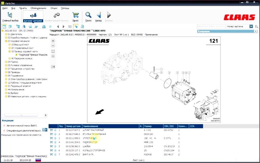Click the split-columns layout icon
The height and width of the screenshot is (163, 260).
[x=10, y=26]
